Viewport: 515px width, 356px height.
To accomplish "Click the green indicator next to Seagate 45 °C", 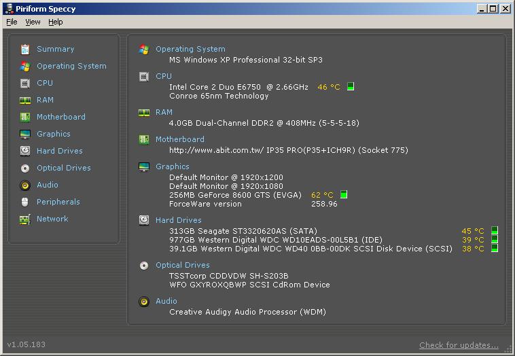I will pyautogui.click(x=495, y=230).
